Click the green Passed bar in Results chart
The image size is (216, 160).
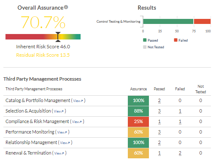[x=168, y=21]
